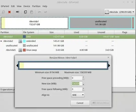This screenshot has width=136, height=112.
Task: Click the 144.67 GiB unused cell
Action: [x=108, y=37]
